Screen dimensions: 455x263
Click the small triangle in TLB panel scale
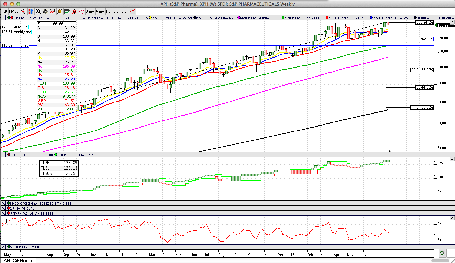click(x=452, y=159)
